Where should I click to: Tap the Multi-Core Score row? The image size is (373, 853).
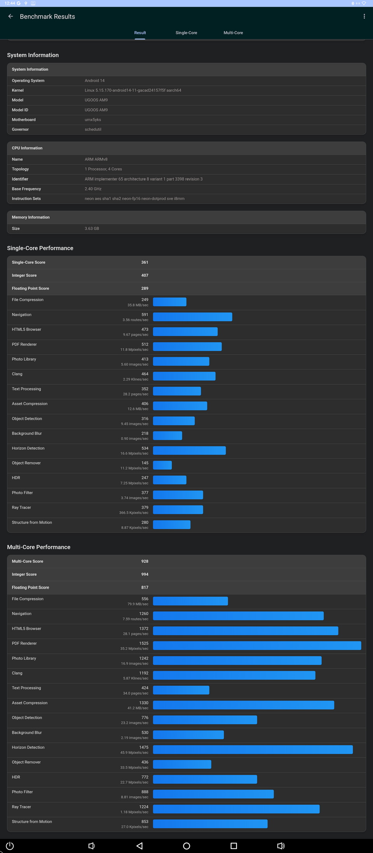tap(186, 561)
